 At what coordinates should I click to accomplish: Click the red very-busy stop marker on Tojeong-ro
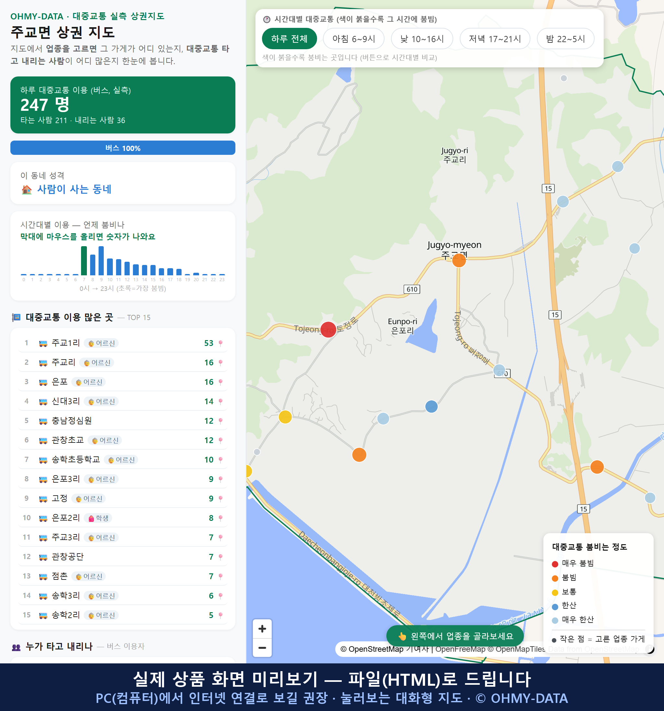coord(328,329)
